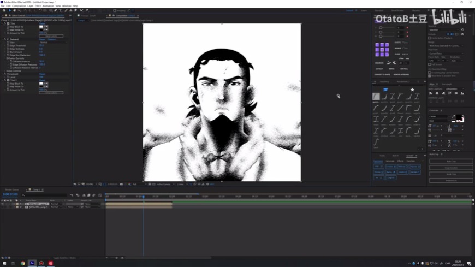Activate the Roto Brush tool
Image resolution: width=475 pixels, height=267 pixels.
click(x=81, y=10)
